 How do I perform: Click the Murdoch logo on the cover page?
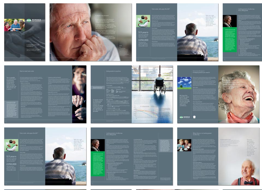(34, 20)
